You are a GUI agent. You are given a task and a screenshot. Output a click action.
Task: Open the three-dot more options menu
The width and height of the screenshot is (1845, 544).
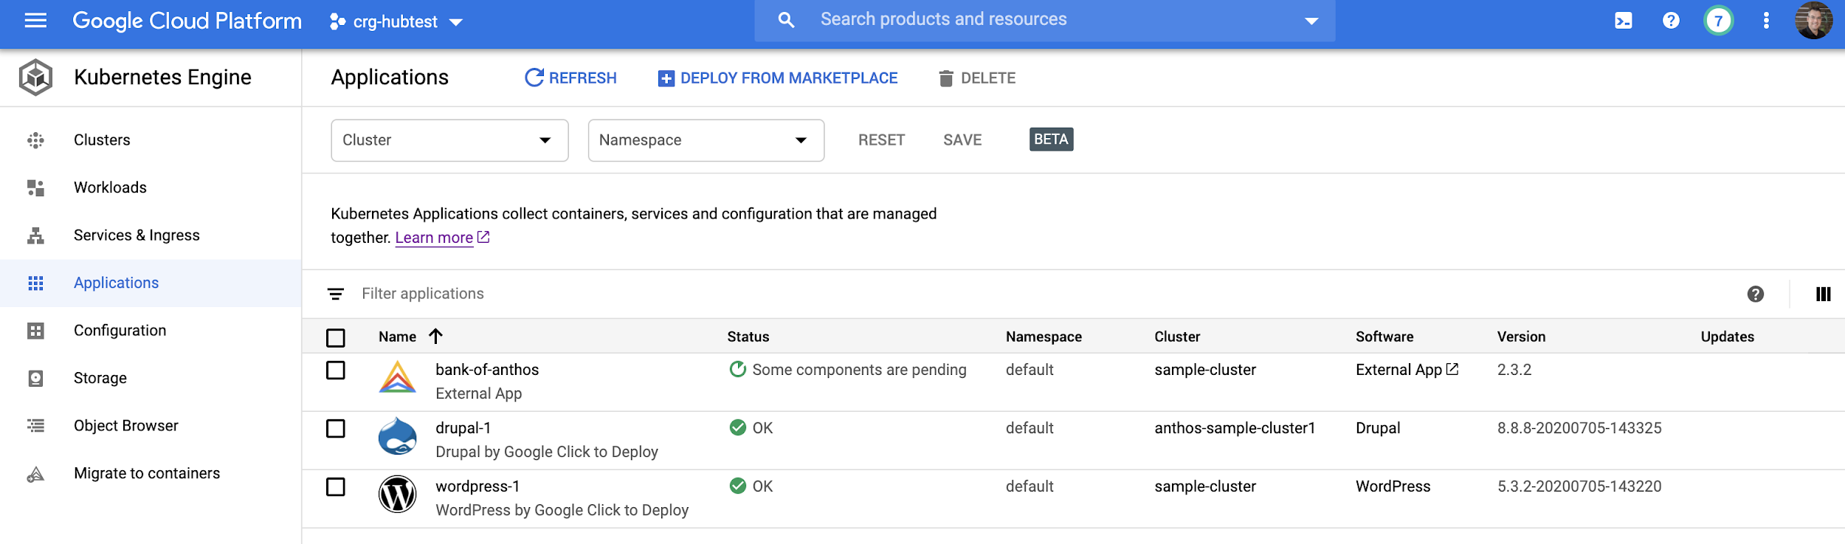(1766, 21)
